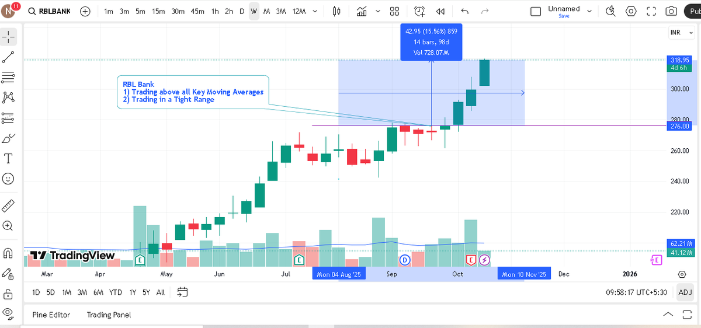Open chart settings hexagon icon
Image resolution: width=701 pixels, height=328 pixels.
631,11
